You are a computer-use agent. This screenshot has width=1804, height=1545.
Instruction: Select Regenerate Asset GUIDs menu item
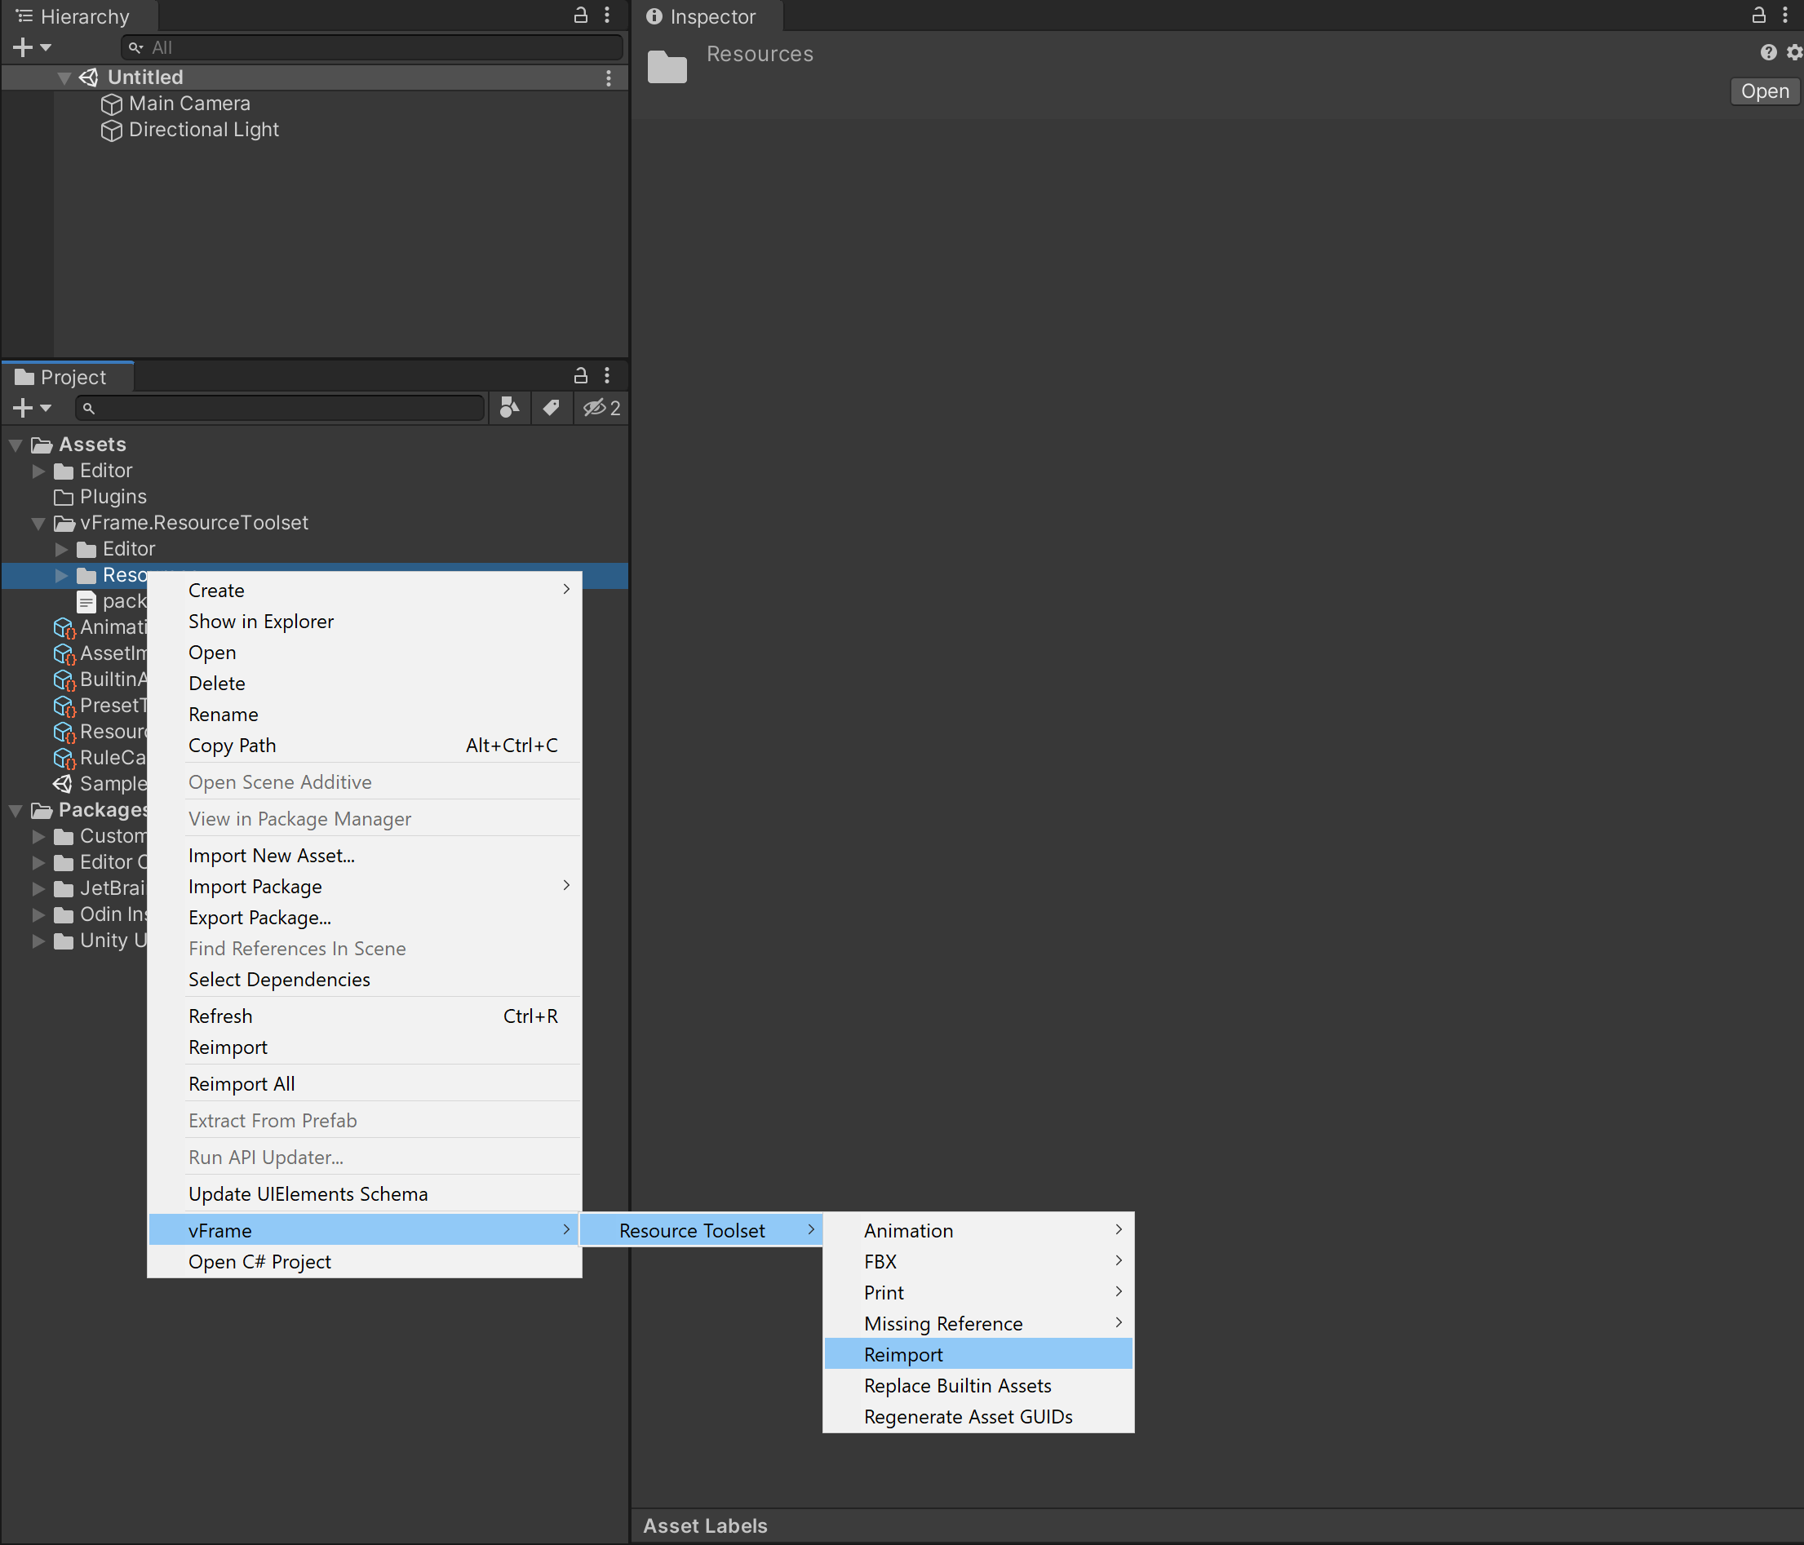click(x=968, y=1416)
